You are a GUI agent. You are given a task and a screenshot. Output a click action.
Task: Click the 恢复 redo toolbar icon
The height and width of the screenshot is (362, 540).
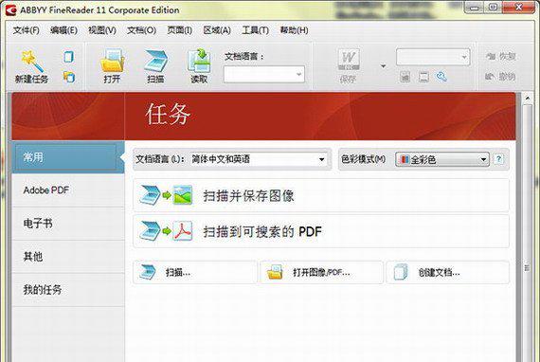coord(500,56)
